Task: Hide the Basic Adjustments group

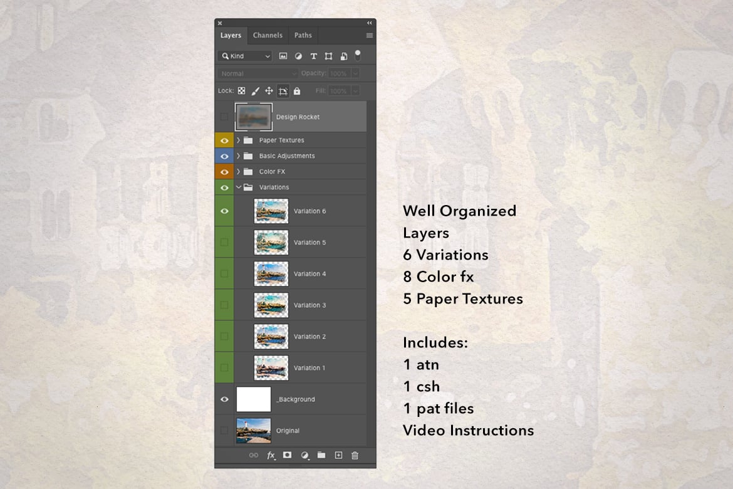Action: point(224,156)
